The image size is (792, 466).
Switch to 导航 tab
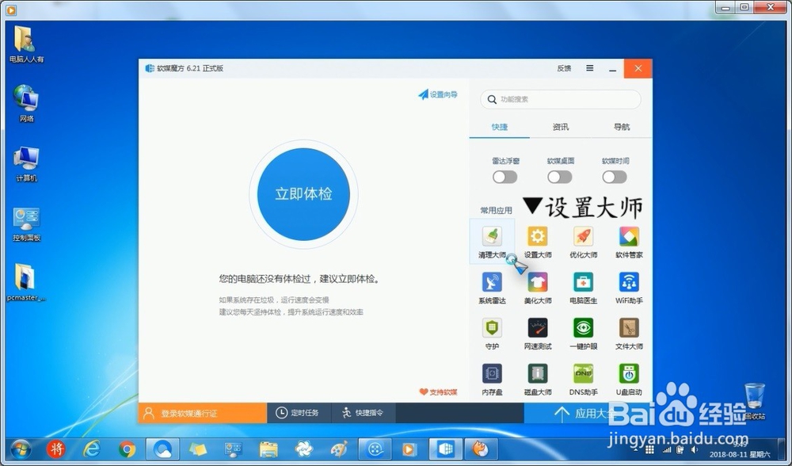621,127
